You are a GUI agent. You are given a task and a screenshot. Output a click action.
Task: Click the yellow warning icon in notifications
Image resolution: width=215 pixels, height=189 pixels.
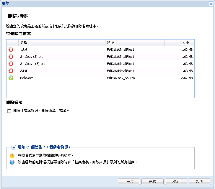coord(12,155)
